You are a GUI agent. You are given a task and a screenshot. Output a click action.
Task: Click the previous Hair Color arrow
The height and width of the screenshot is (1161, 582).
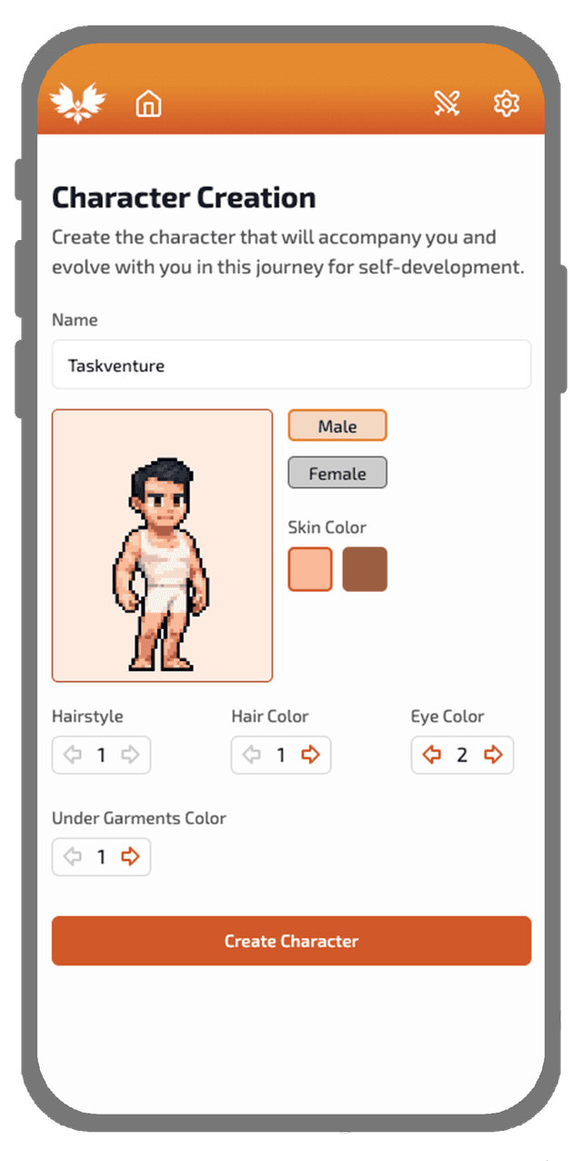(x=251, y=755)
